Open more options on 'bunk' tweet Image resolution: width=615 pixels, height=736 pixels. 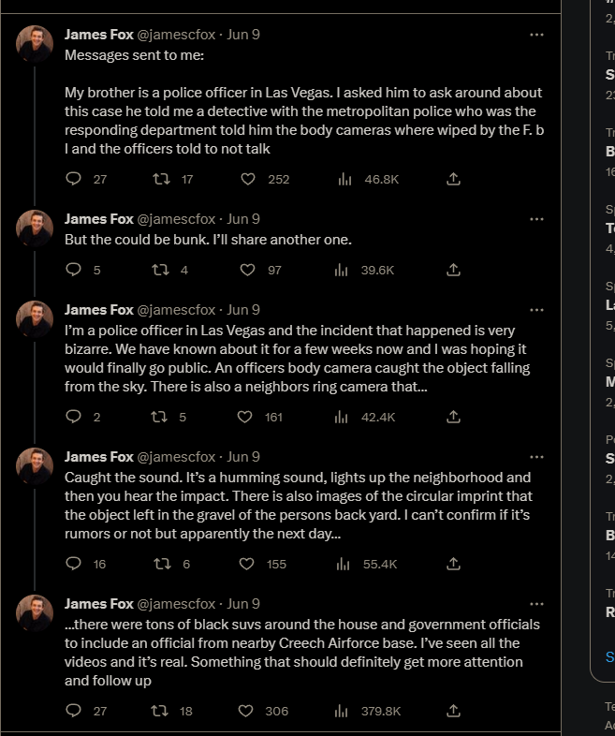point(536,219)
